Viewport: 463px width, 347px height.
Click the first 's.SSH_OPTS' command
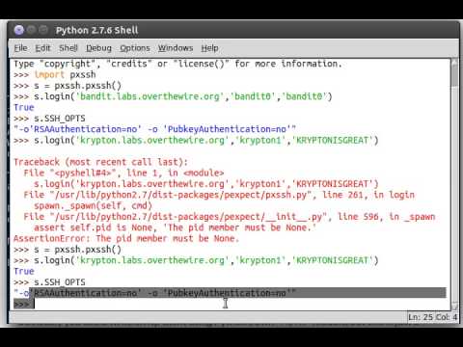pos(49,119)
